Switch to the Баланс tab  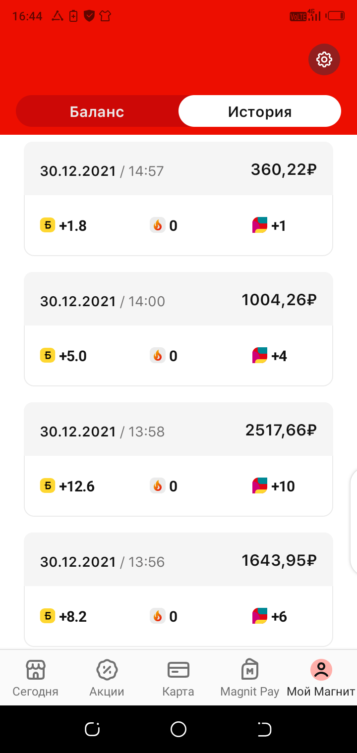point(97,111)
